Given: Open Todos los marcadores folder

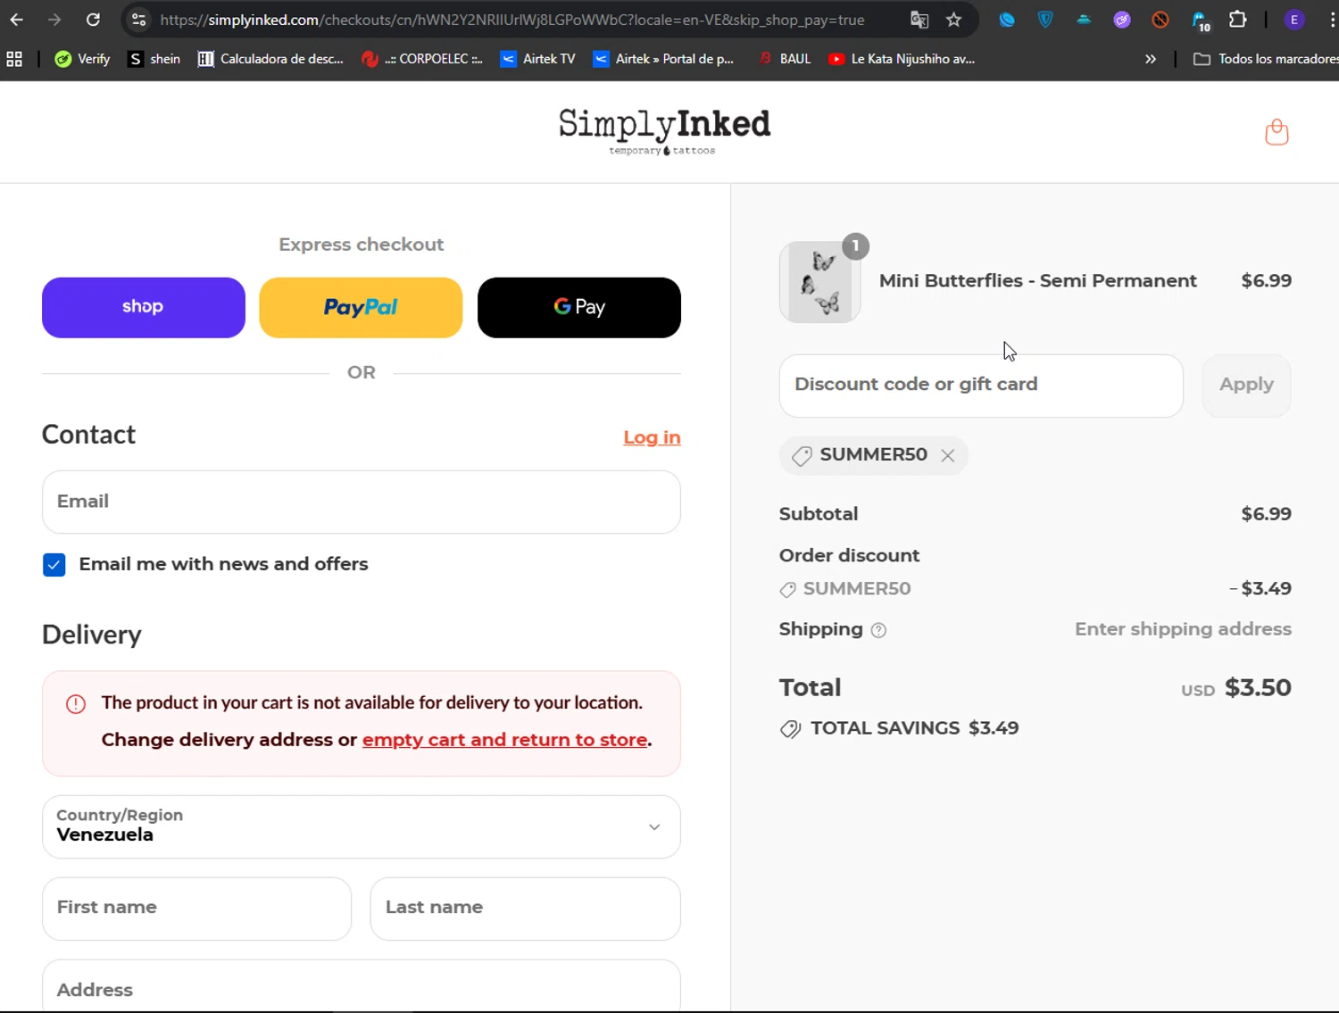Looking at the screenshot, I should pos(1266,59).
